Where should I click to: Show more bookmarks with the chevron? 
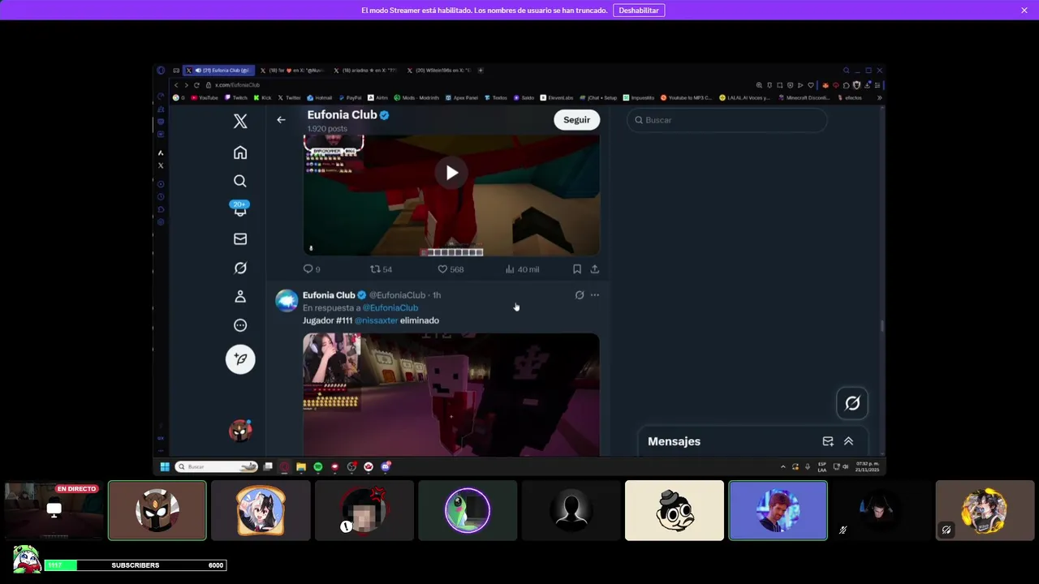pyautogui.click(x=879, y=98)
